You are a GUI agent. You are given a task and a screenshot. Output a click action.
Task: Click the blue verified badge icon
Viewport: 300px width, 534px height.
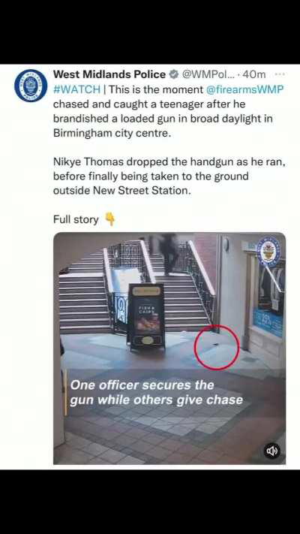click(x=174, y=74)
